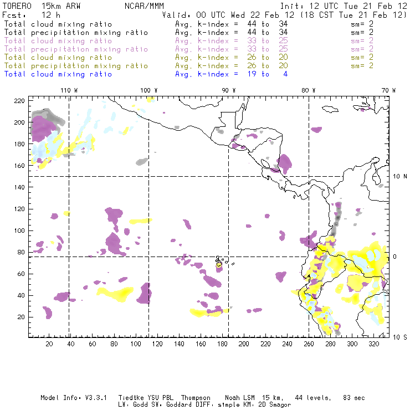Screen dimensions: 410x410
Task: Click the "110 W" longitude label
Action: pyautogui.click(x=69, y=90)
